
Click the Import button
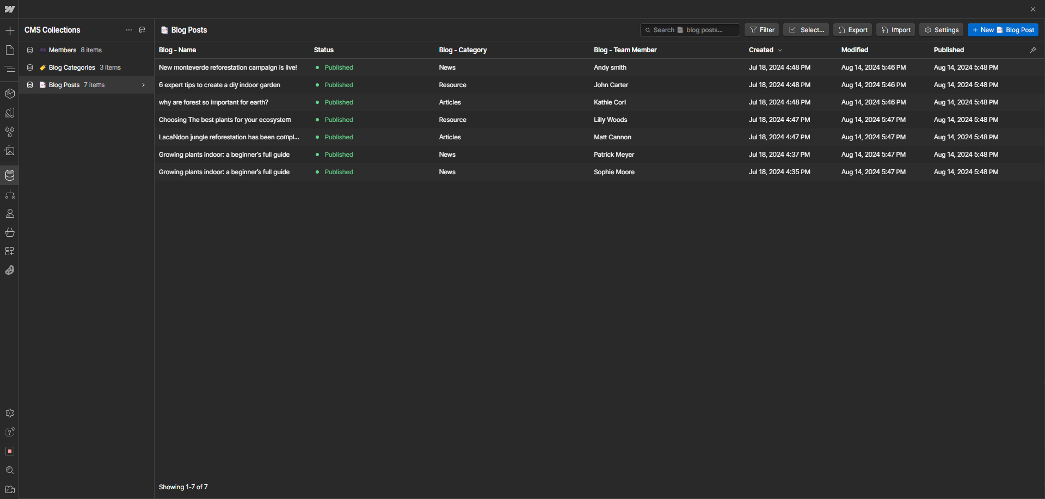(x=896, y=30)
